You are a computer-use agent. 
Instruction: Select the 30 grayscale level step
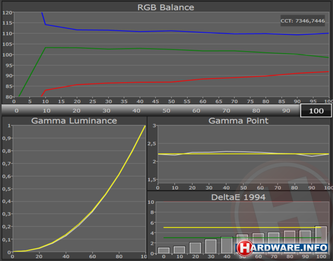pos(107,111)
